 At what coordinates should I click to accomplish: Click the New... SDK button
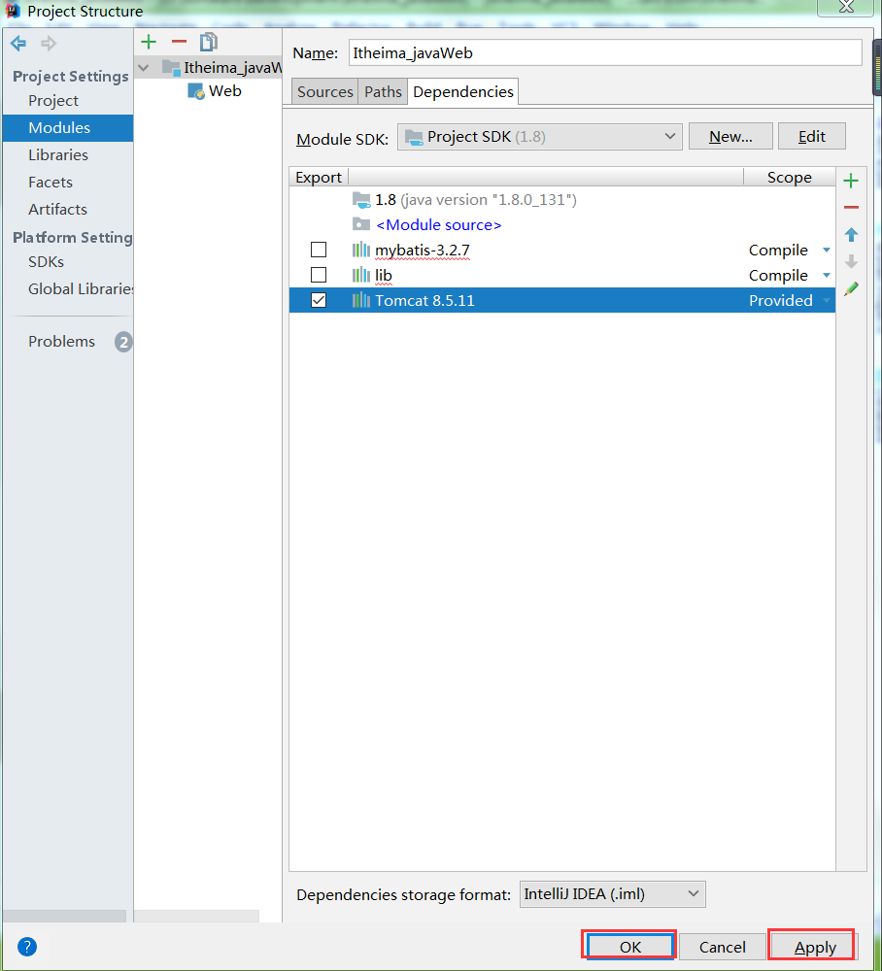(x=730, y=136)
